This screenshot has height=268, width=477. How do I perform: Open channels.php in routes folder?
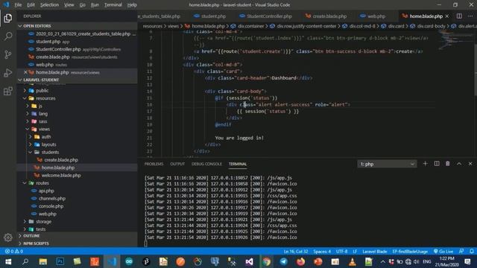[x=52, y=199]
